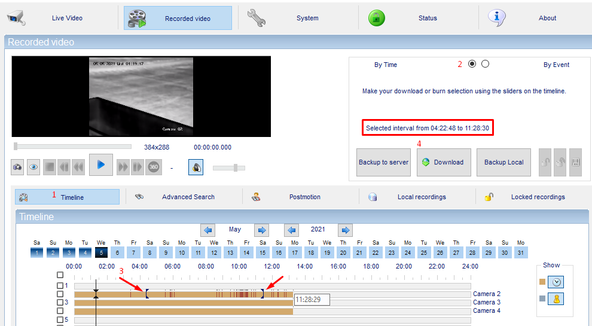Click the right selection handle on Camera 2
592x326 pixels.
(x=263, y=294)
